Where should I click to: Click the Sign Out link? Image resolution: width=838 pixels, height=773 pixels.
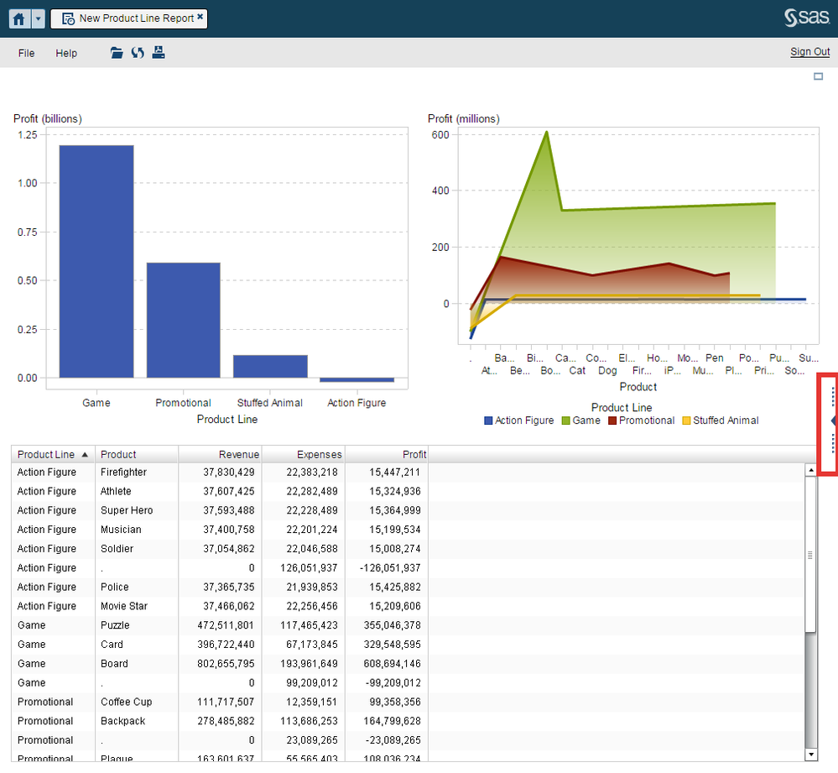[x=809, y=52]
